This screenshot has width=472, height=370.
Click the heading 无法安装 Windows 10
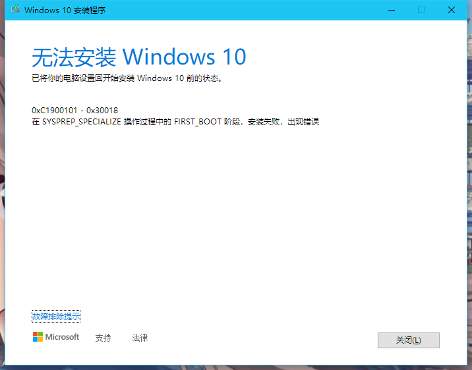click(x=138, y=57)
